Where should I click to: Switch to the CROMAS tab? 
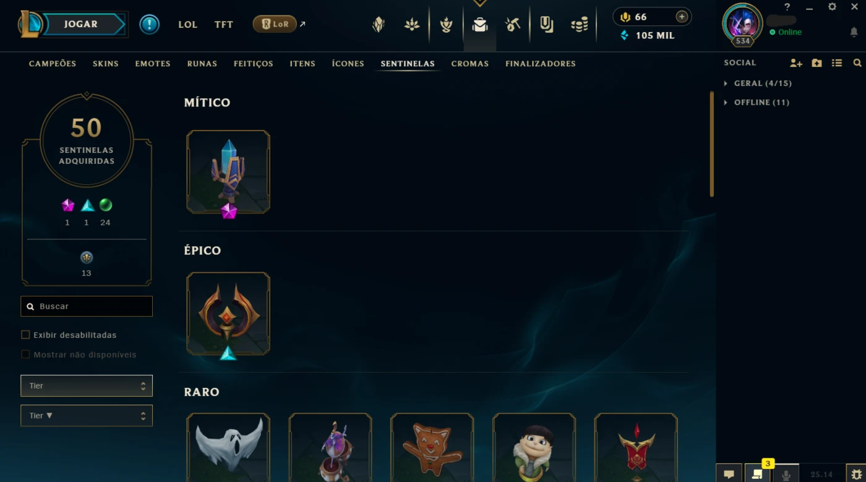pos(470,64)
